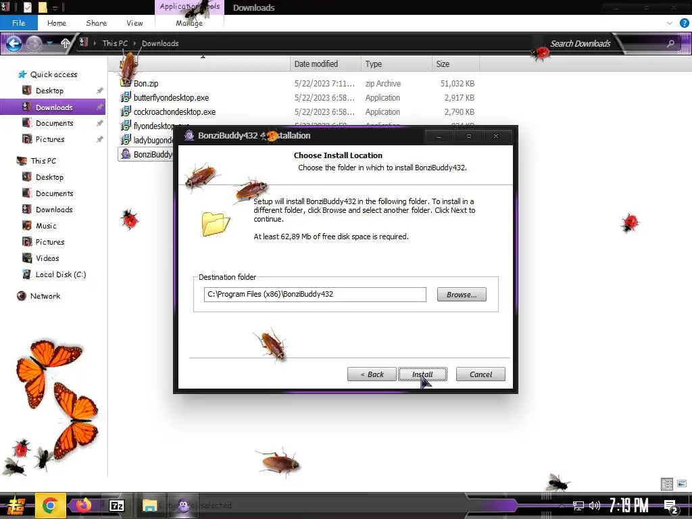The image size is (692, 519).
Task: Open the volume speaker tray icon
Action: tap(595, 505)
